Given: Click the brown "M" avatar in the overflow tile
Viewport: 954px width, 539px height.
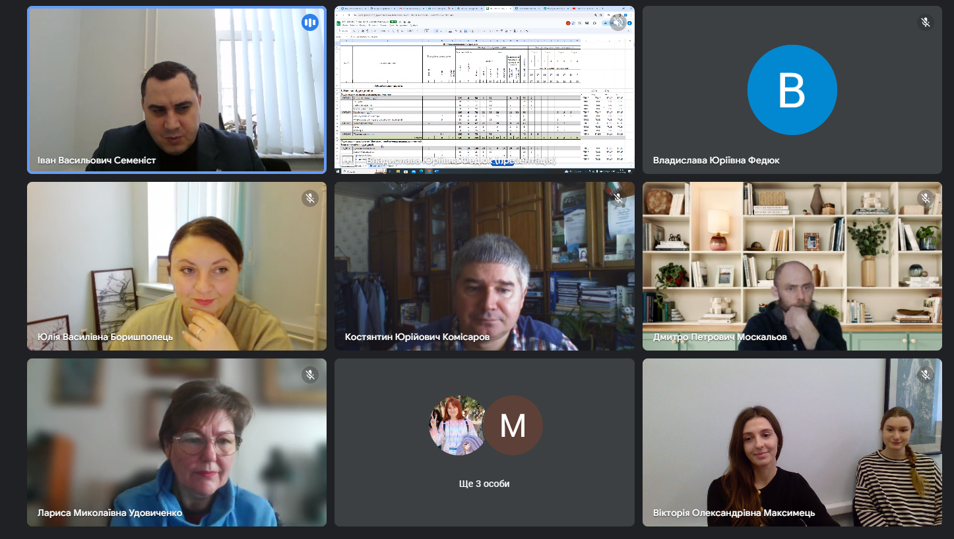Looking at the screenshot, I should pyautogui.click(x=513, y=426).
